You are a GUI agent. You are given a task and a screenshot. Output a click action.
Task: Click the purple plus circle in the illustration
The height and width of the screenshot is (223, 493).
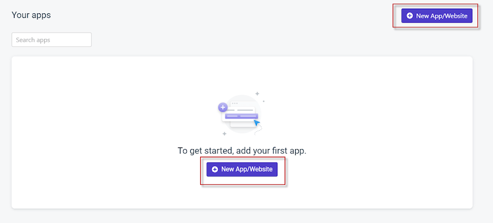pos(223,107)
